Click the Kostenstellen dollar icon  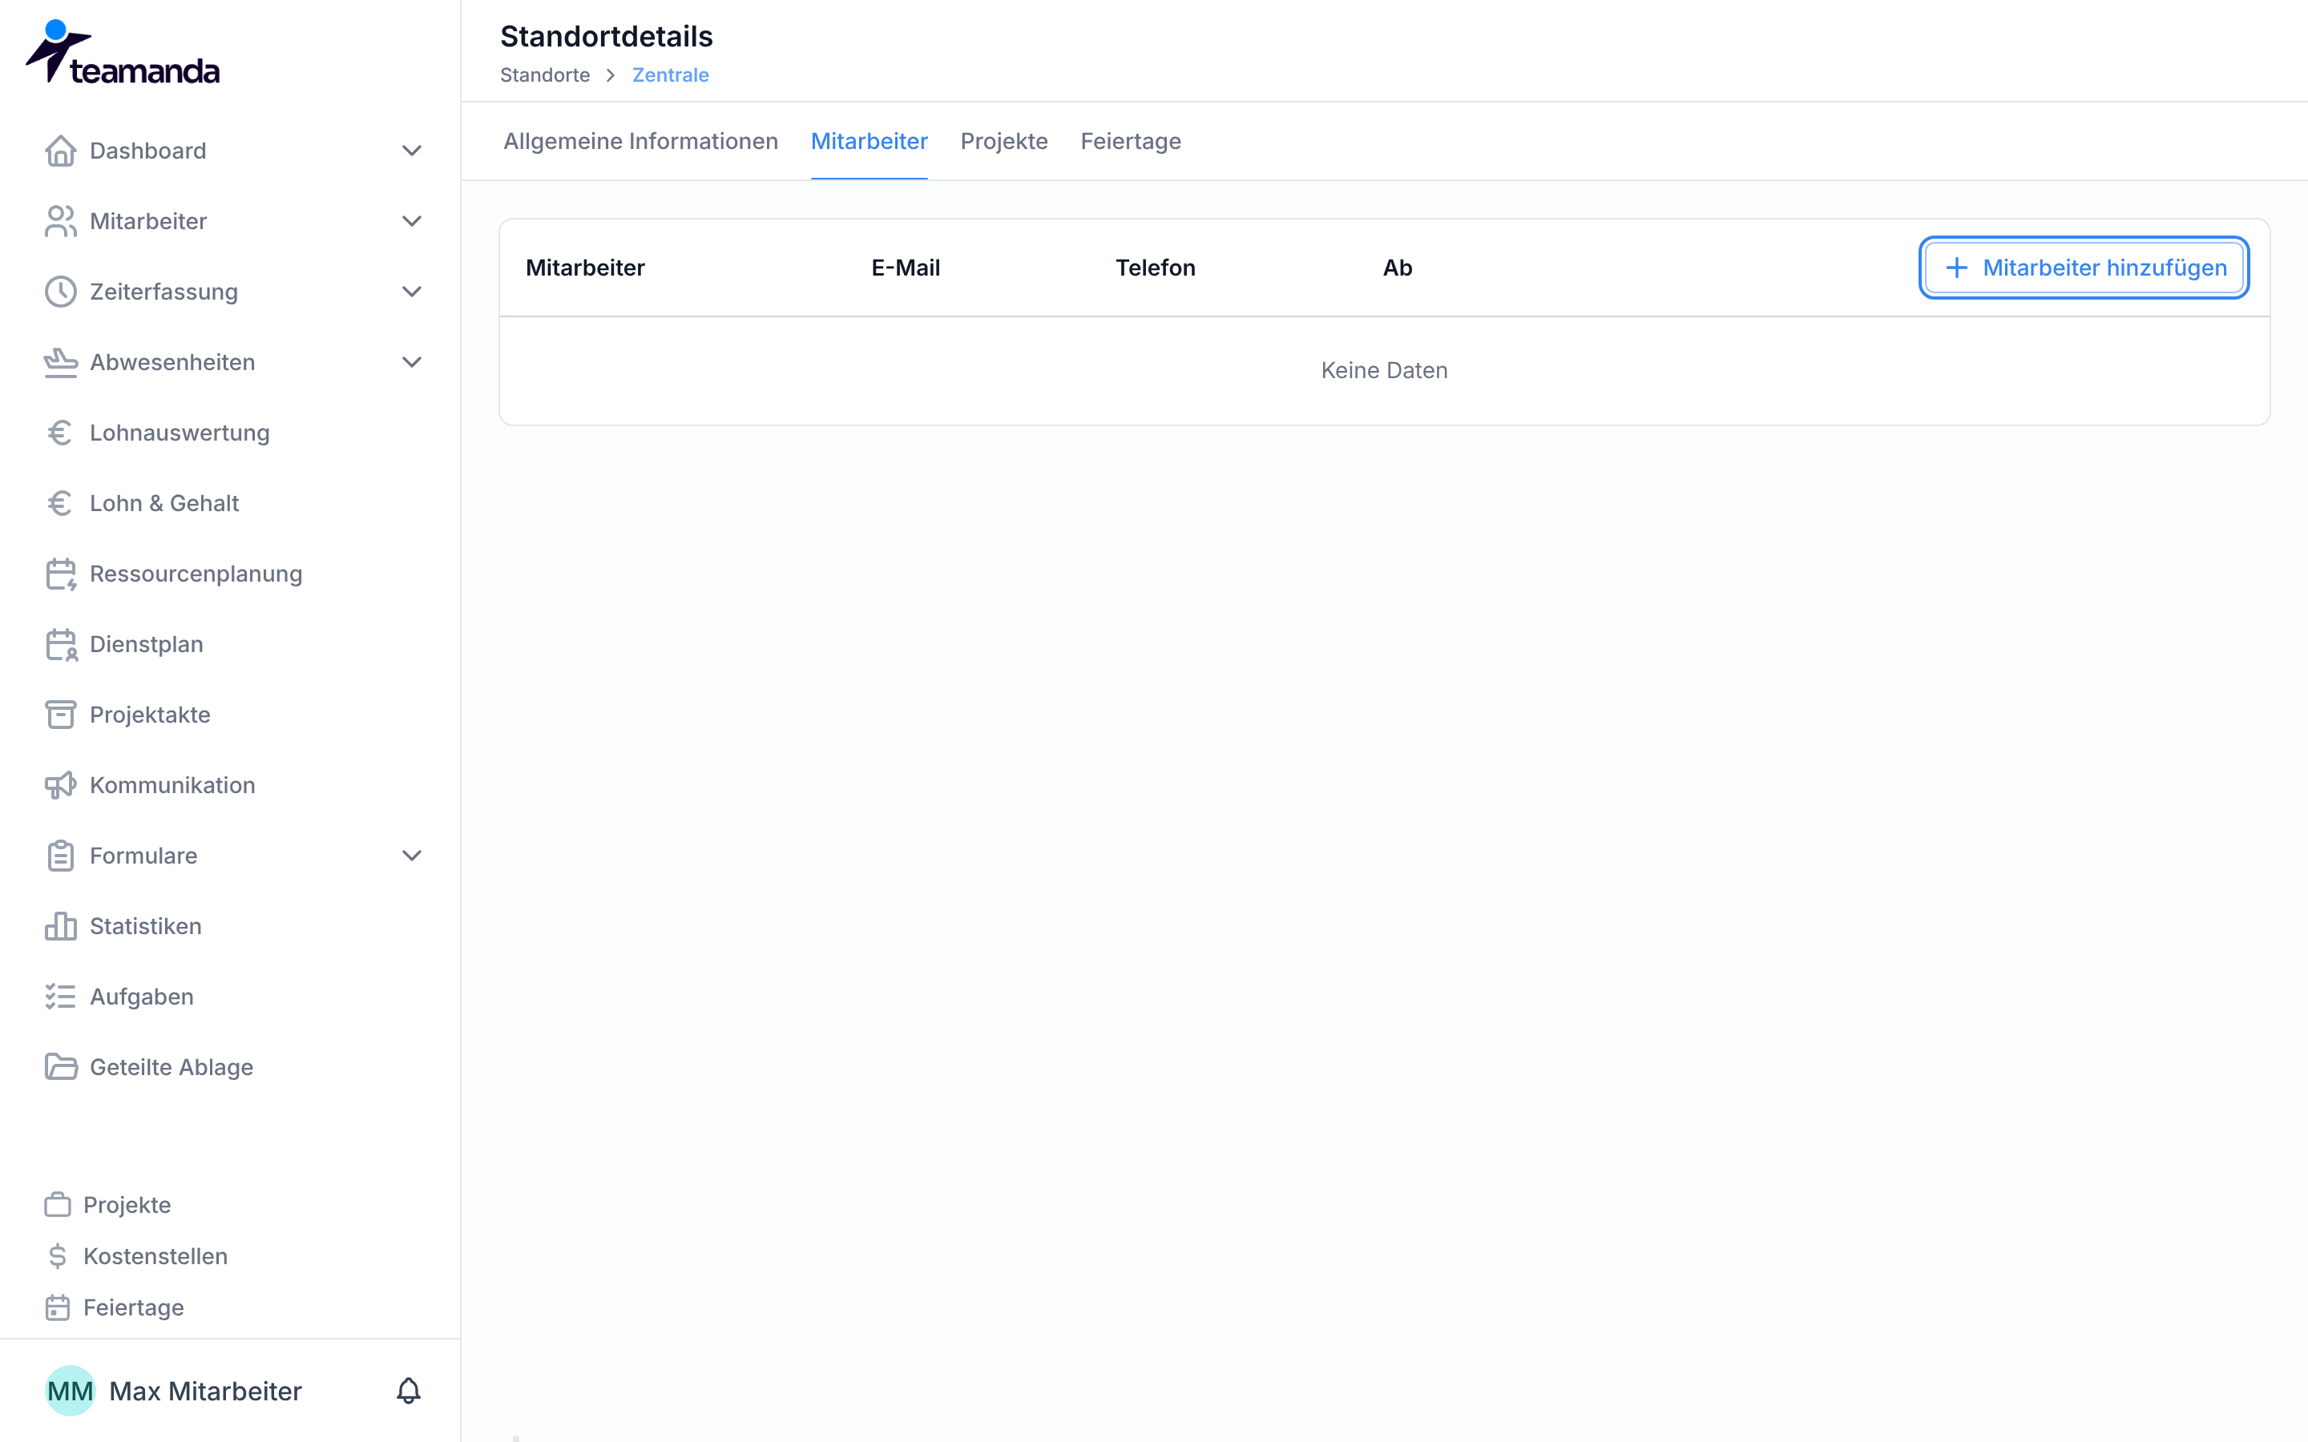point(57,1256)
